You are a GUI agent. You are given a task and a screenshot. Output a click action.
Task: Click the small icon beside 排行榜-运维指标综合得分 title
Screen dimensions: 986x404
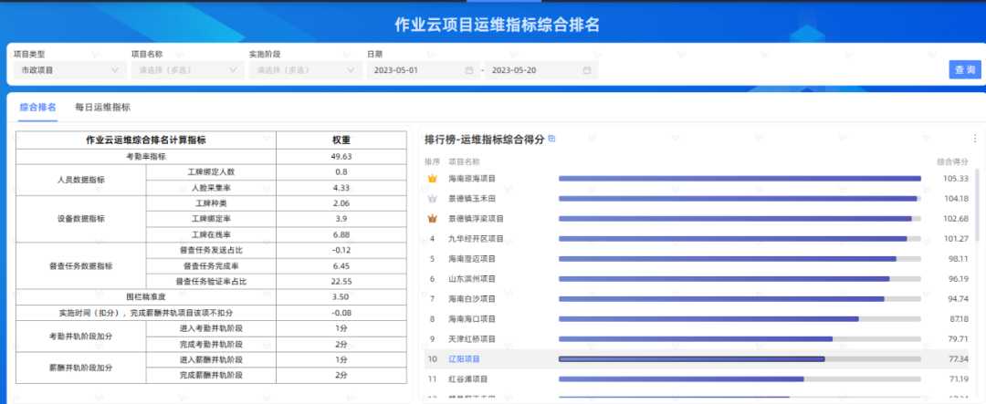(x=551, y=140)
